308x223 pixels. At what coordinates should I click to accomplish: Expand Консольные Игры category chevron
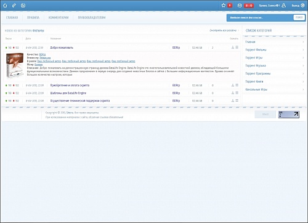pyautogui.click(x=303, y=89)
